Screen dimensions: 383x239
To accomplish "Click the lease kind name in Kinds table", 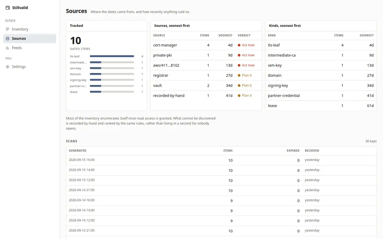I will click(x=272, y=106).
